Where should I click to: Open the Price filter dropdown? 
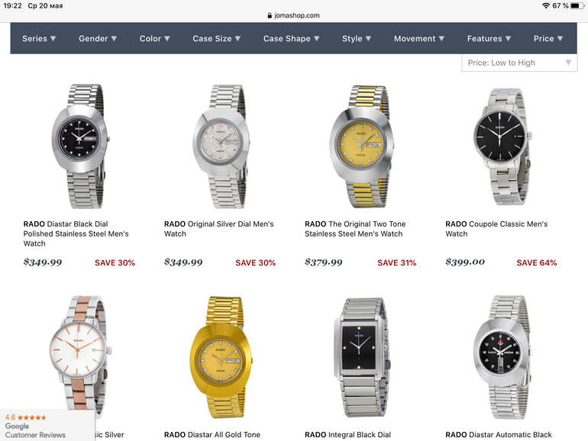pyautogui.click(x=548, y=39)
